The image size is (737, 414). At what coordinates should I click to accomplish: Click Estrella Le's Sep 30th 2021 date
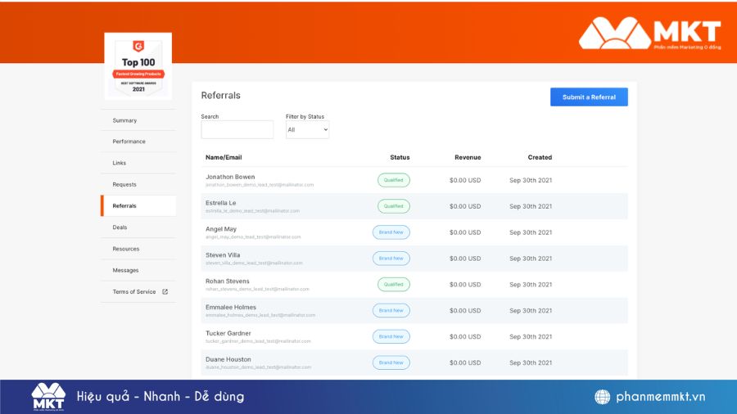pos(531,206)
